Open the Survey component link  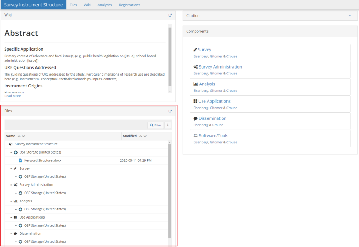click(x=204, y=50)
